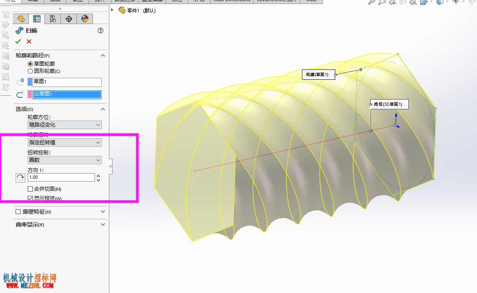Switch to the PropertyManager tab
This screenshot has height=293, width=477.
click(37, 19)
